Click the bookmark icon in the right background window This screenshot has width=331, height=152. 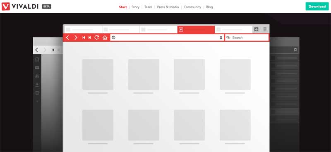295,50
